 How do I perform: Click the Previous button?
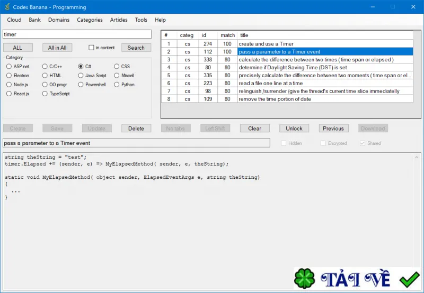click(333, 129)
